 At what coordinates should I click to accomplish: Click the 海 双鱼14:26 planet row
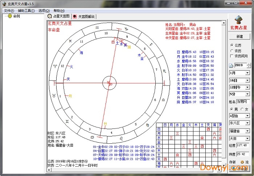[195, 88]
